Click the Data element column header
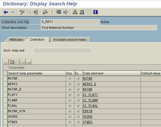Image resolution: width=161 pixels, height=127 pixels. (x=112, y=73)
